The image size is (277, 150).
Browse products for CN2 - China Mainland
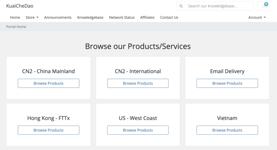click(48, 83)
